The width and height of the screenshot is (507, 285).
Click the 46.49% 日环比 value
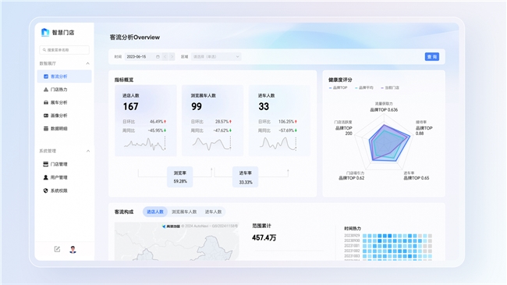point(157,122)
